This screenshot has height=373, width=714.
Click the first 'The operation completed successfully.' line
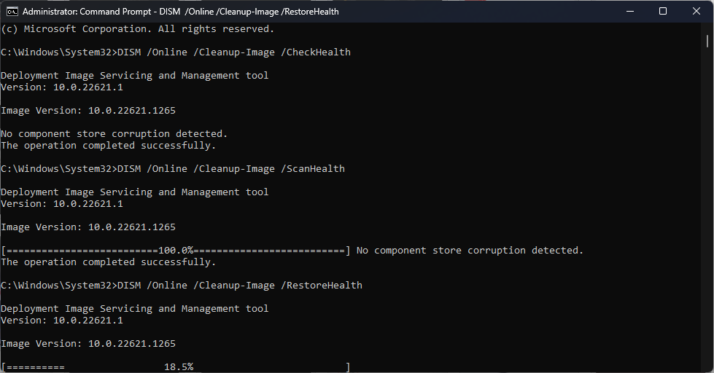pos(109,146)
